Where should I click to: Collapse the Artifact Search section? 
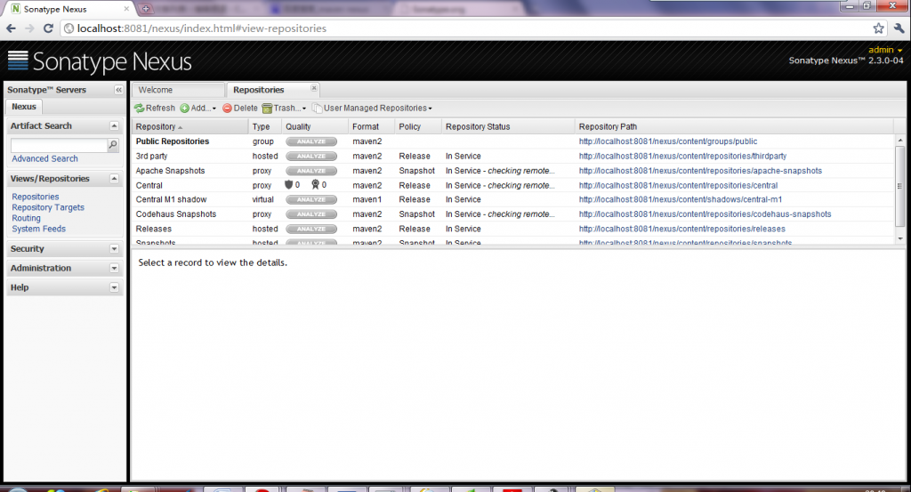tap(114, 126)
